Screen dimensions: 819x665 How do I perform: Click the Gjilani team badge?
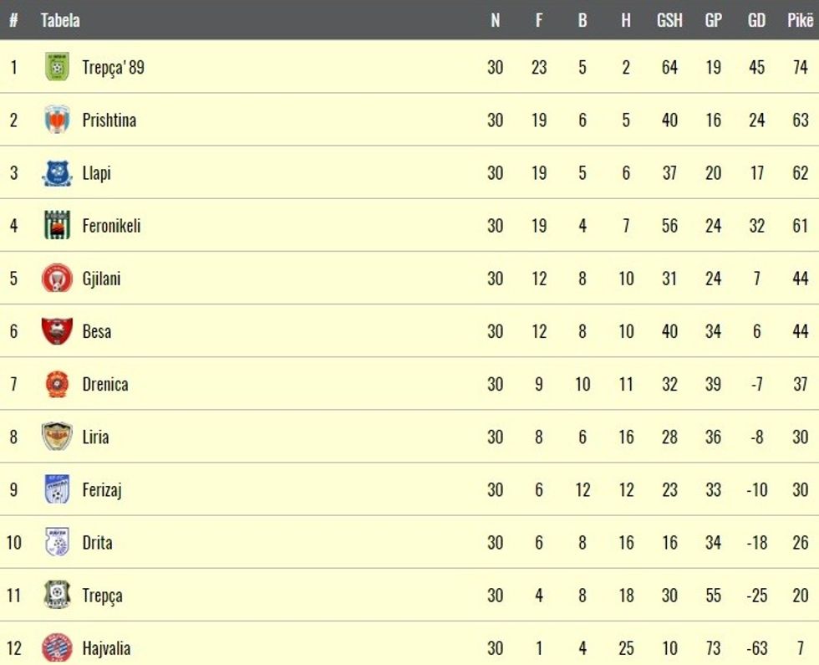coord(57,279)
